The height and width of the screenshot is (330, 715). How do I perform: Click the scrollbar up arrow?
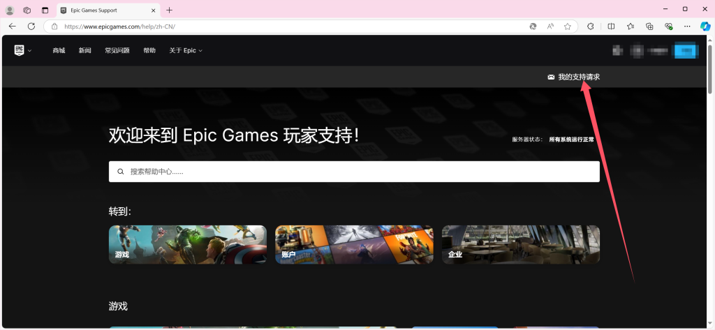[710, 39]
